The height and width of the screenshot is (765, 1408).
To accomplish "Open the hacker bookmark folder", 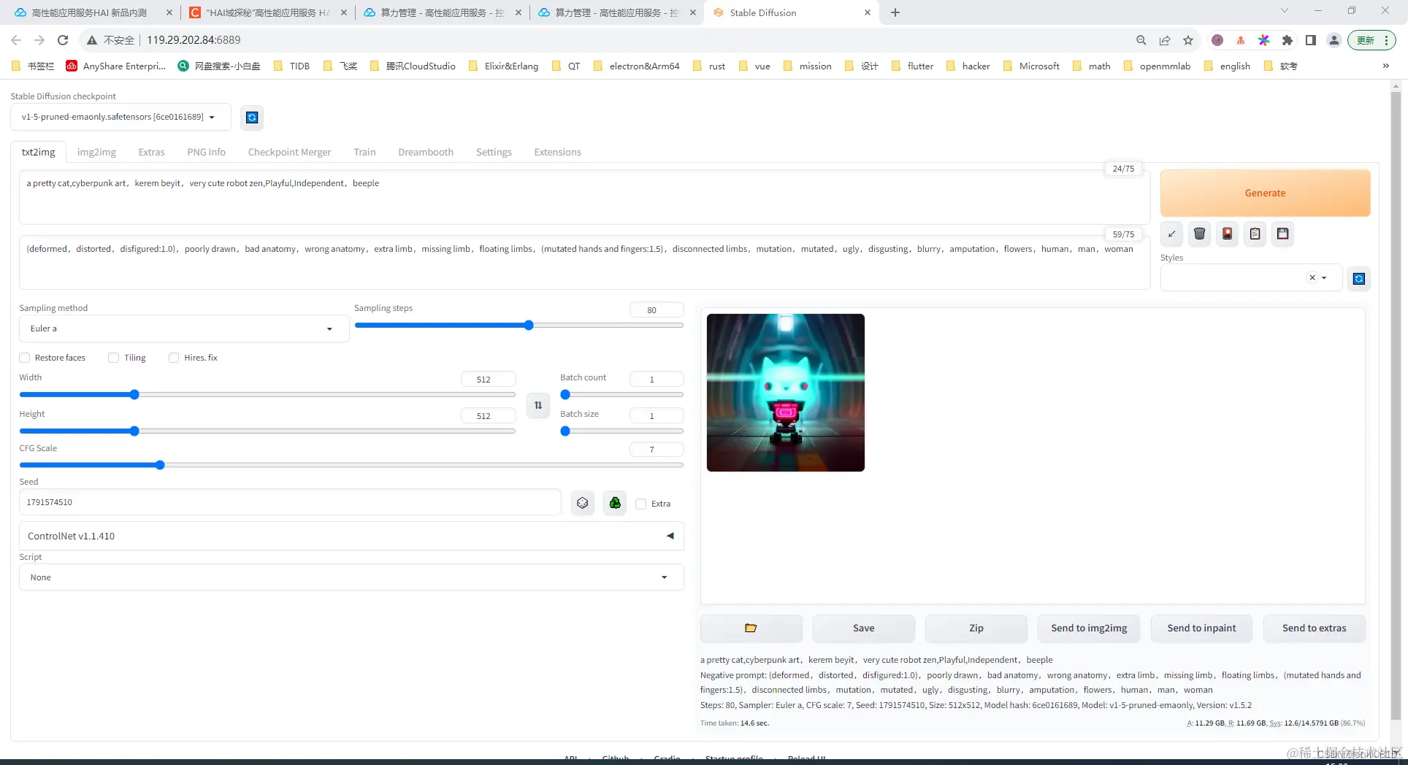I will tap(968, 66).
